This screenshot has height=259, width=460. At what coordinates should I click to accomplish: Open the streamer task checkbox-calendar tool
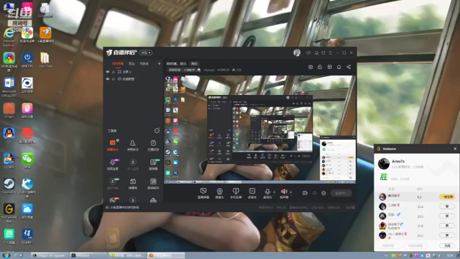click(153, 146)
